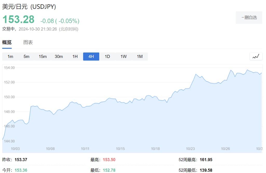
Task: Click the 最高 value 153.50
Action: [109, 160]
